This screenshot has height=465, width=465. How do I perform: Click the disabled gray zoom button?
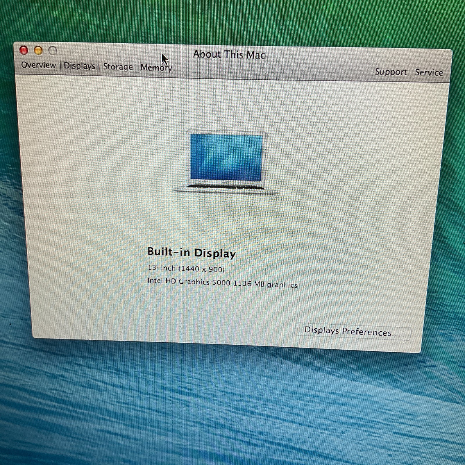pos(53,51)
